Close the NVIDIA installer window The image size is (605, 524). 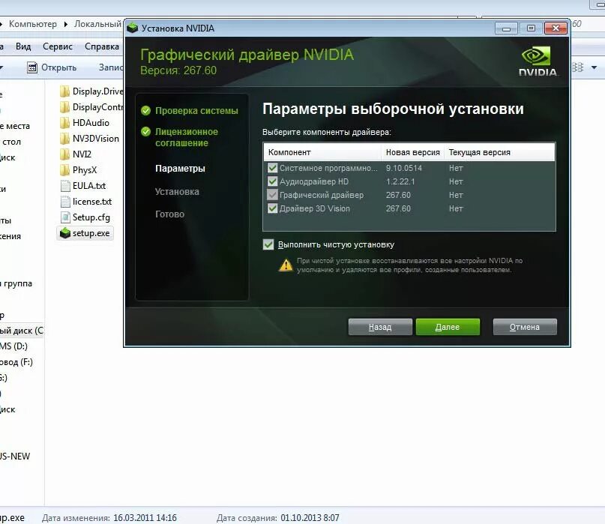[556, 28]
